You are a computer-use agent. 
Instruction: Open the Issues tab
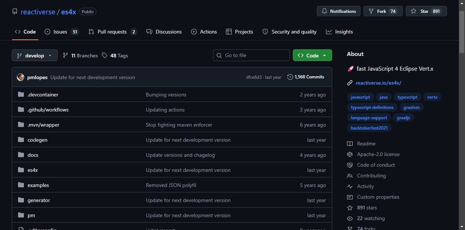(x=62, y=32)
